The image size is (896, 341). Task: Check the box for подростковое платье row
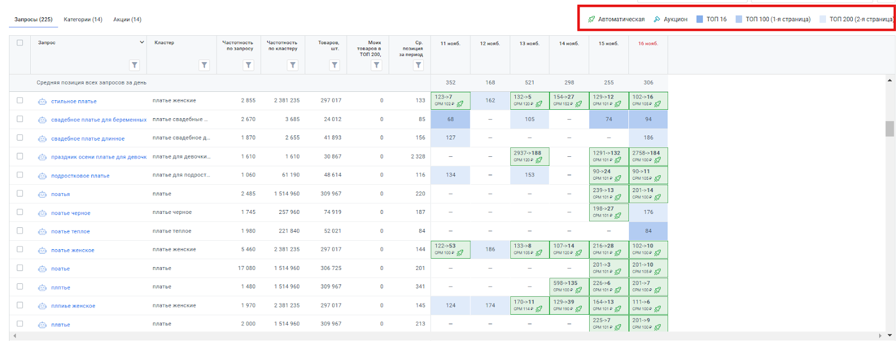tap(20, 175)
